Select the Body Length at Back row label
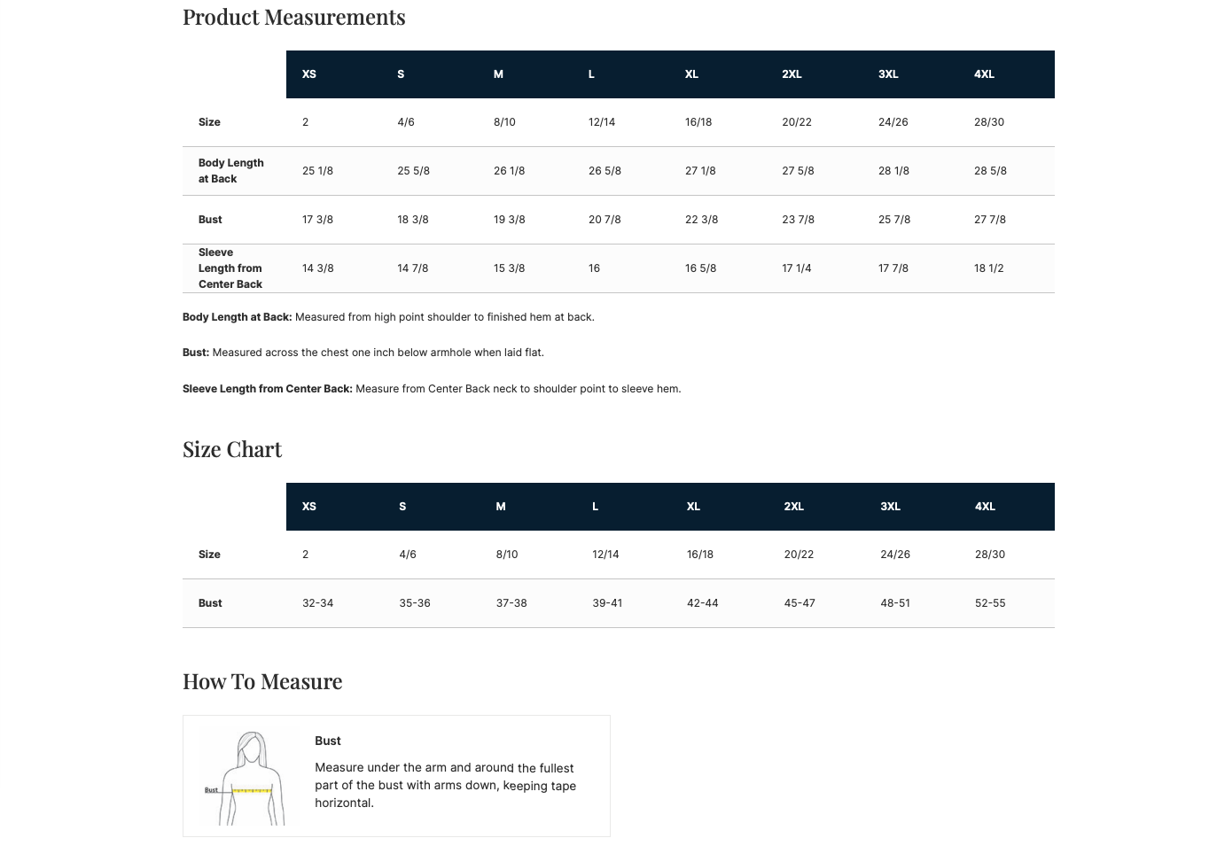This screenshot has height=846, width=1217. point(230,171)
